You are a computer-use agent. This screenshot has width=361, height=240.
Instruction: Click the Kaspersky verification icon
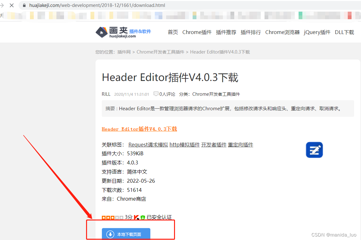137,217
